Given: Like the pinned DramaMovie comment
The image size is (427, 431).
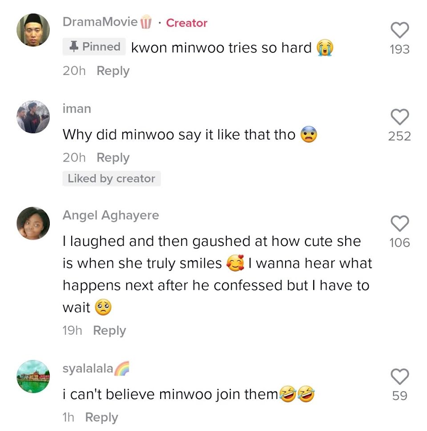Looking at the screenshot, I should point(399,30).
